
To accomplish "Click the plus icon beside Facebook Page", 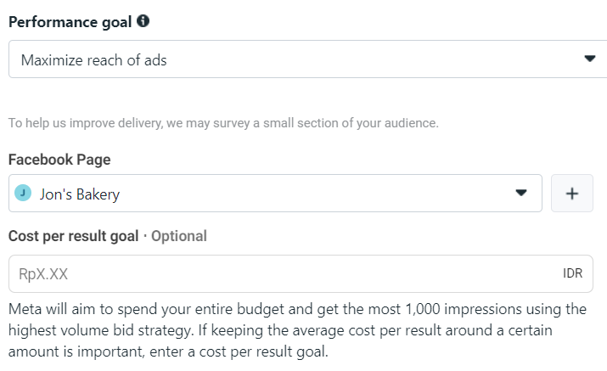I will [x=571, y=194].
